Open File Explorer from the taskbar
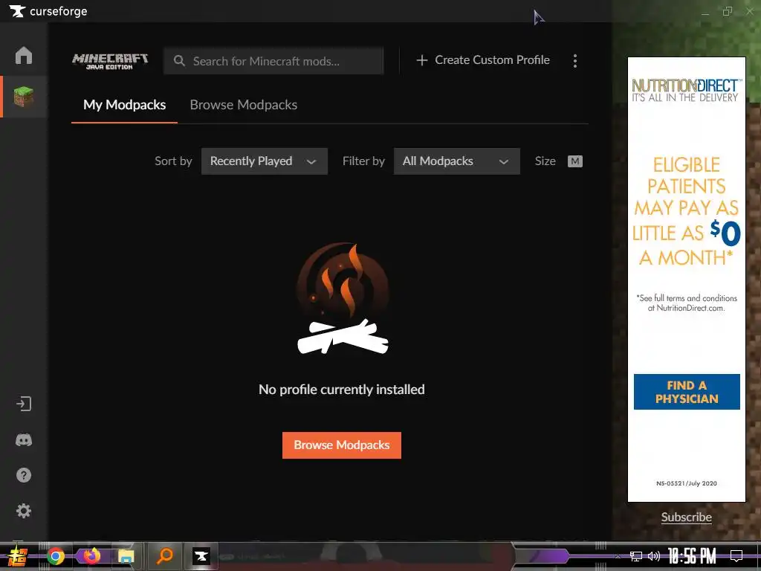 coord(126,556)
